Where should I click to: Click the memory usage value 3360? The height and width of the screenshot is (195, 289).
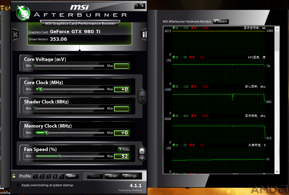(x=270, y=31)
